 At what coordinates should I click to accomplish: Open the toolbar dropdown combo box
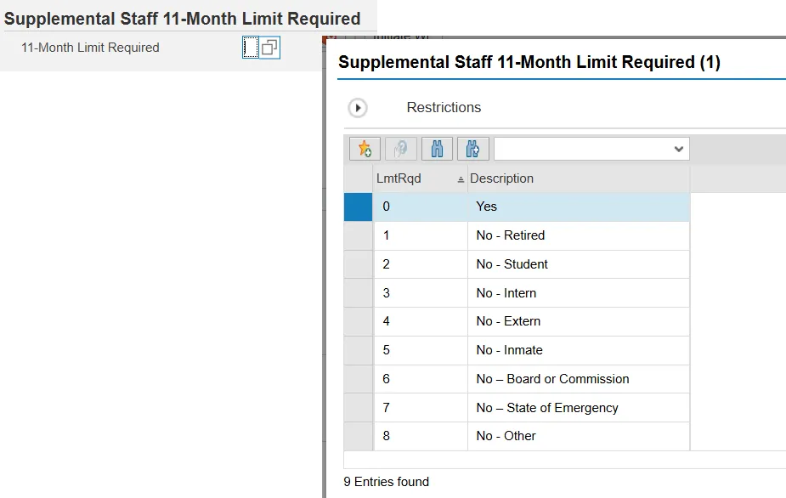591,149
